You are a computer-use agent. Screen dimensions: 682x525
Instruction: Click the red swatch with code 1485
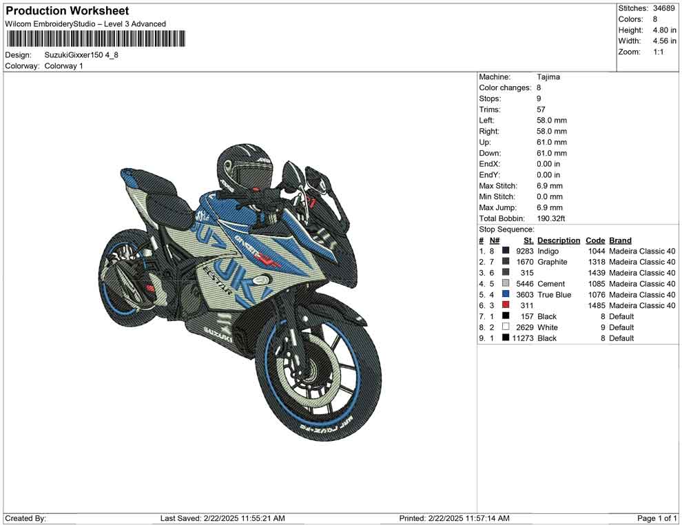506,305
